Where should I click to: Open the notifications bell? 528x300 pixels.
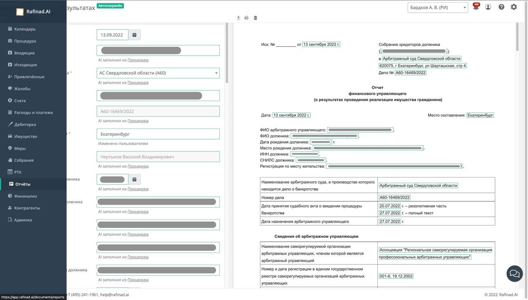[x=476, y=7]
